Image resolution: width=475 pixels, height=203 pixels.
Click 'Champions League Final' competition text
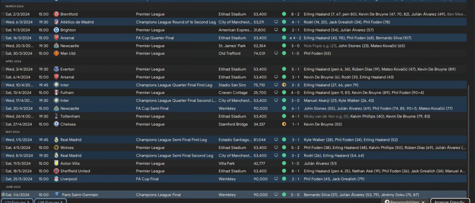coord(158,195)
